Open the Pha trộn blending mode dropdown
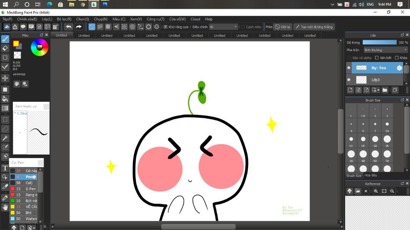 click(x=386, y=50)
